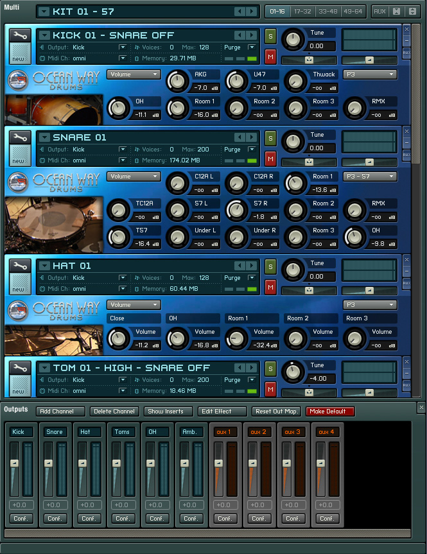427x554 pixels.
Task: Mute the HAT 01 instrument
Action: pos(270,286)
